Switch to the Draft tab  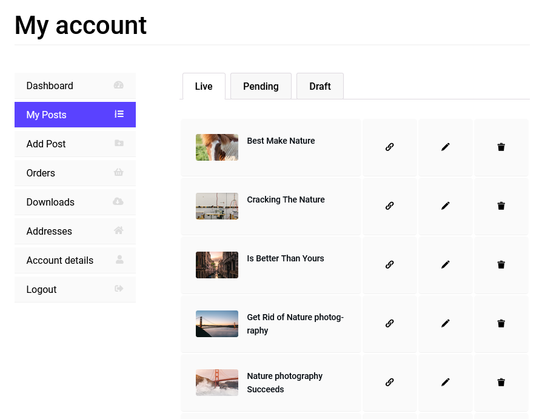(x=320, y=86)
